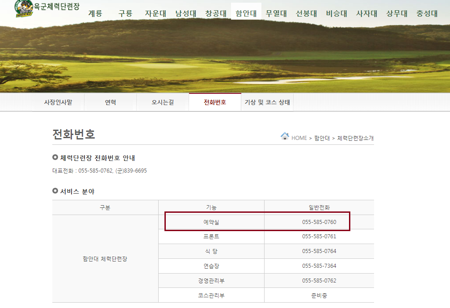Open the 남성대 menu
This screenshot has height=308, width=450.
pyautogui.click(x=186, y=13)
